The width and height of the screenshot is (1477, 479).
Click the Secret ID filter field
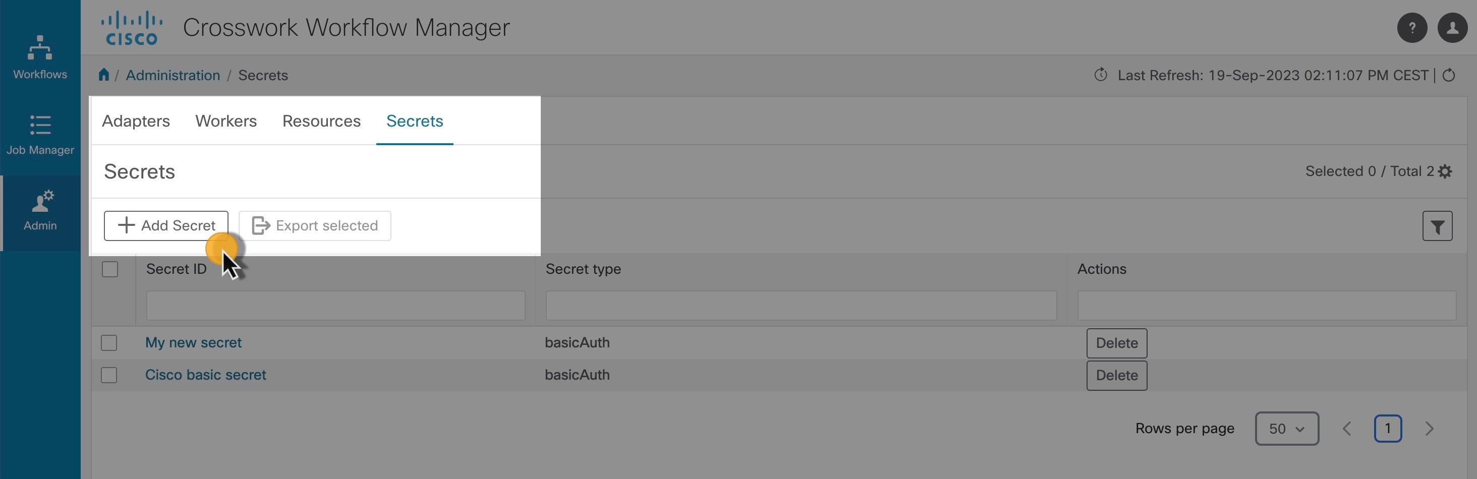click(x=335, y=306)
